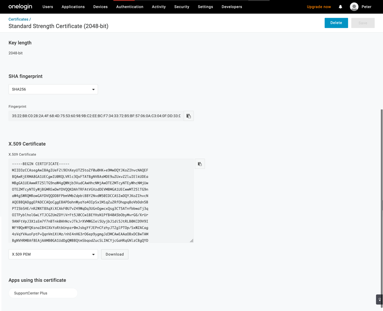This screenshot has height=311, width=383.
Task: Copy the X.509 certificate text
Action: [200, 164]
